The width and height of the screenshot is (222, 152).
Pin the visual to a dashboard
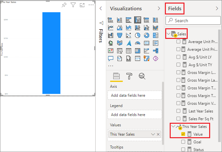64,5
